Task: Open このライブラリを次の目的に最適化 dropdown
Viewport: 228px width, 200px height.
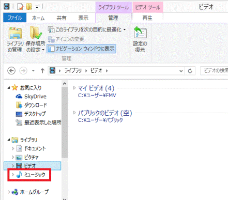Action: [x=87, y=30]
